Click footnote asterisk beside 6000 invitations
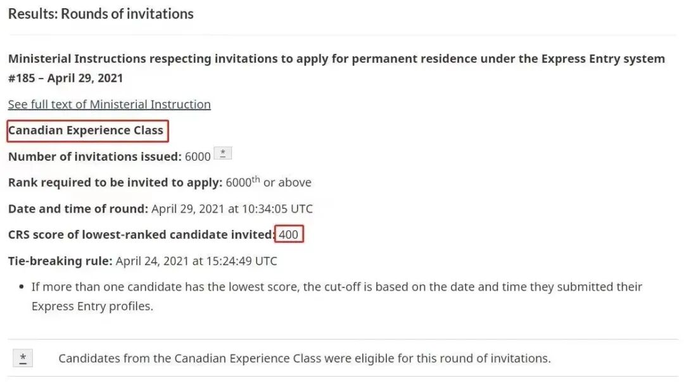Image resolution: width=684 pixels, height=383 pixels. (x=223, y=154)
